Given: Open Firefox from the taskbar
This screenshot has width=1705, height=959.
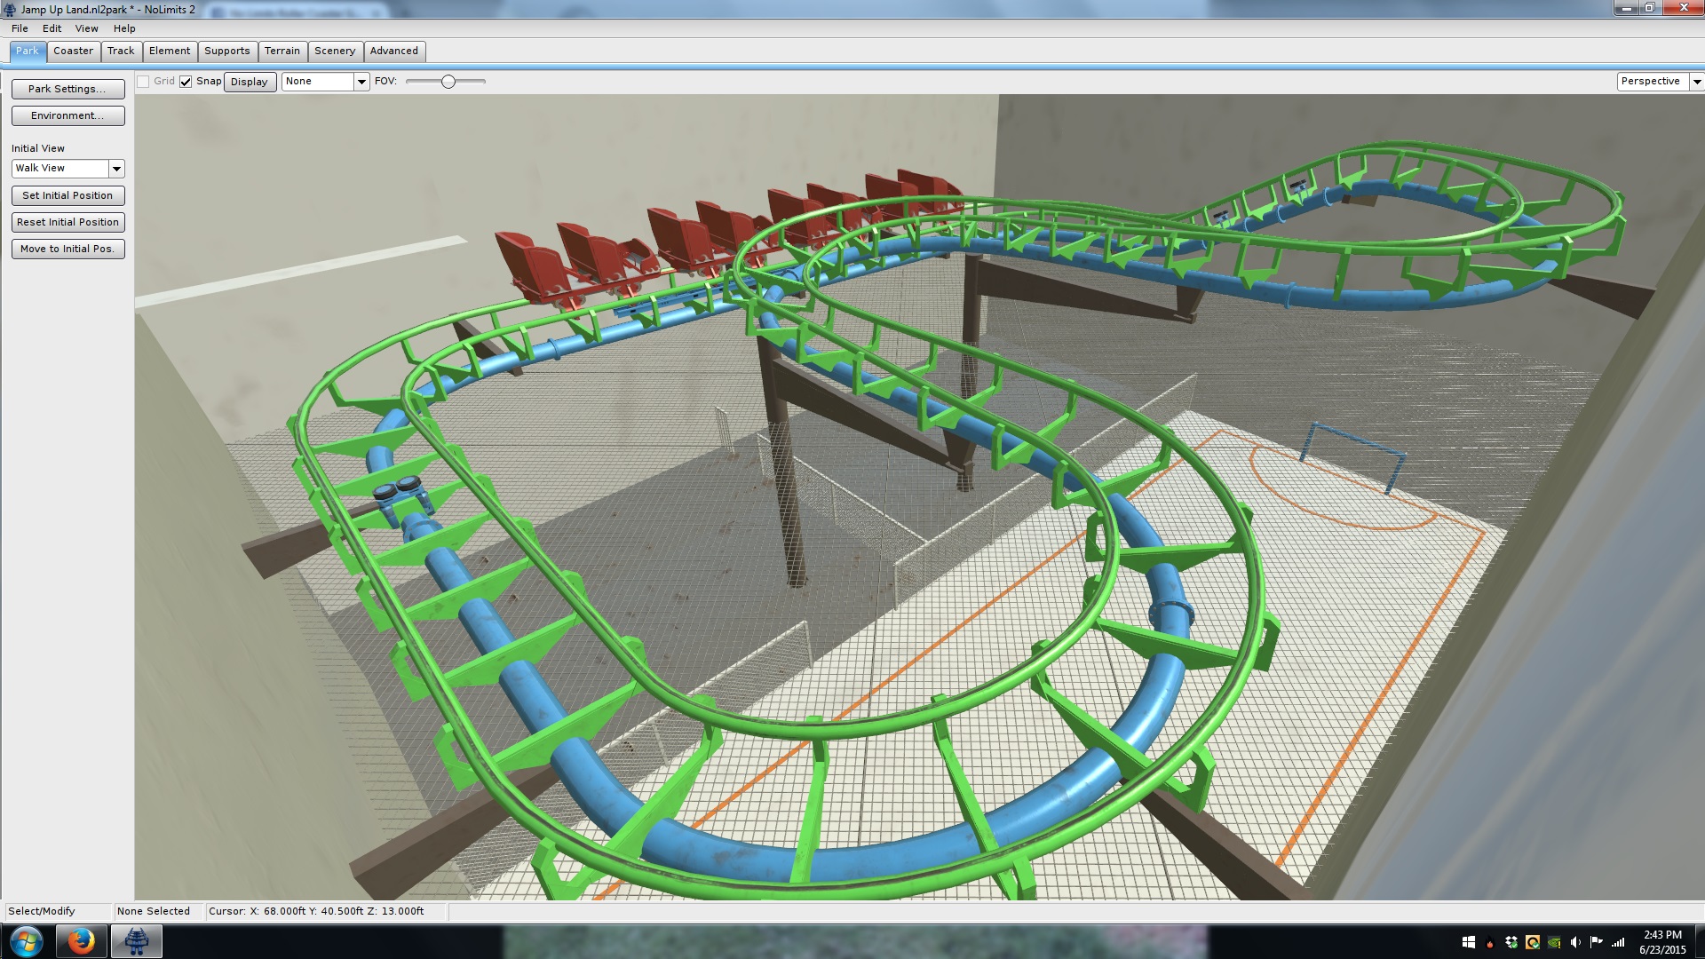Looking at the screenshot, I should (81, 941).
